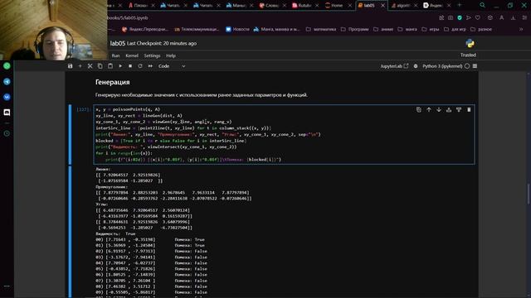Viewport: 531px width, 298px height.
Task: Click the browser favorites heart icon
Action: coord(478,17)
